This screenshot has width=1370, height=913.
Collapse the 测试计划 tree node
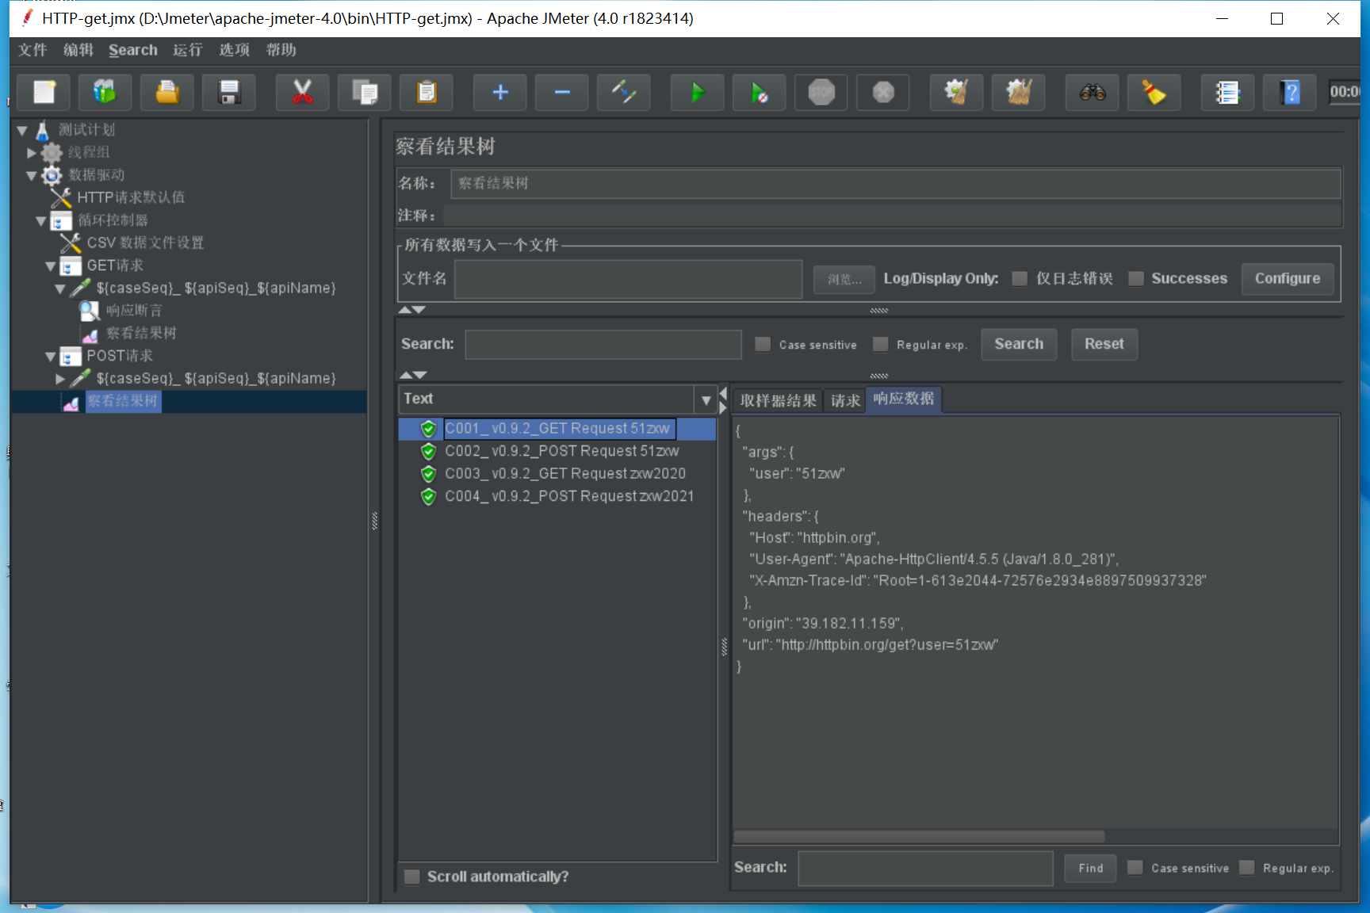[22, 130]
